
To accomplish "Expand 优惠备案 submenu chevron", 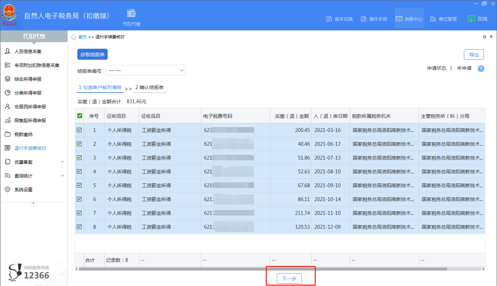I will click(63, 162).
